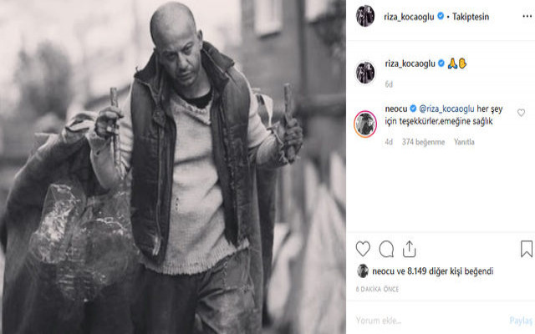Share the post via the share icon
Screen dimensions: 535x334
click(409, 249)
